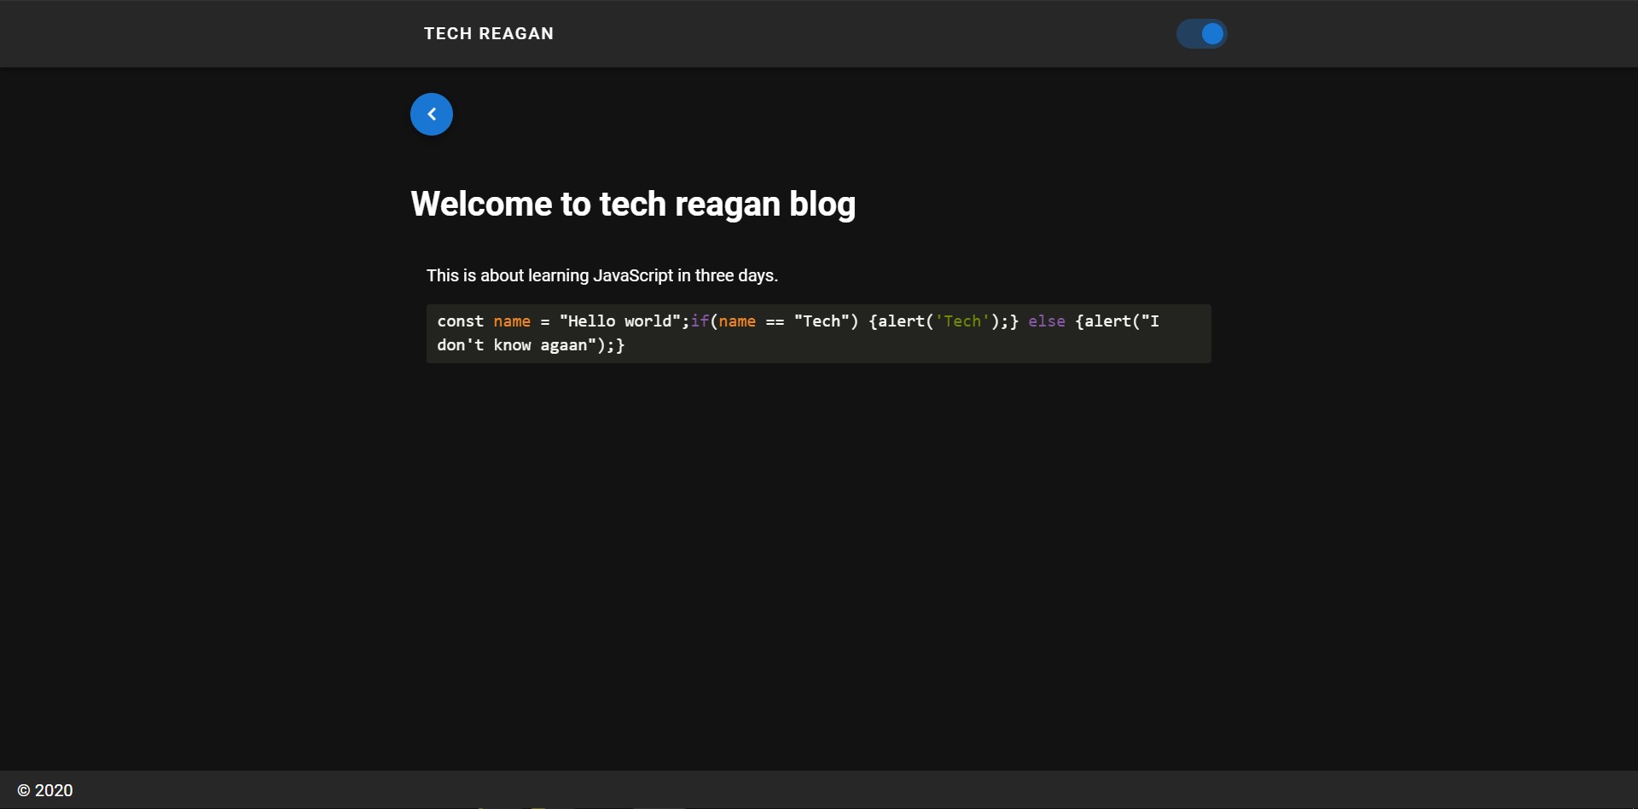Click the heading 'Welcome to tech reagan blog'
The image size is (1638, 809).
pyautogui.click(x=633, y=204)
